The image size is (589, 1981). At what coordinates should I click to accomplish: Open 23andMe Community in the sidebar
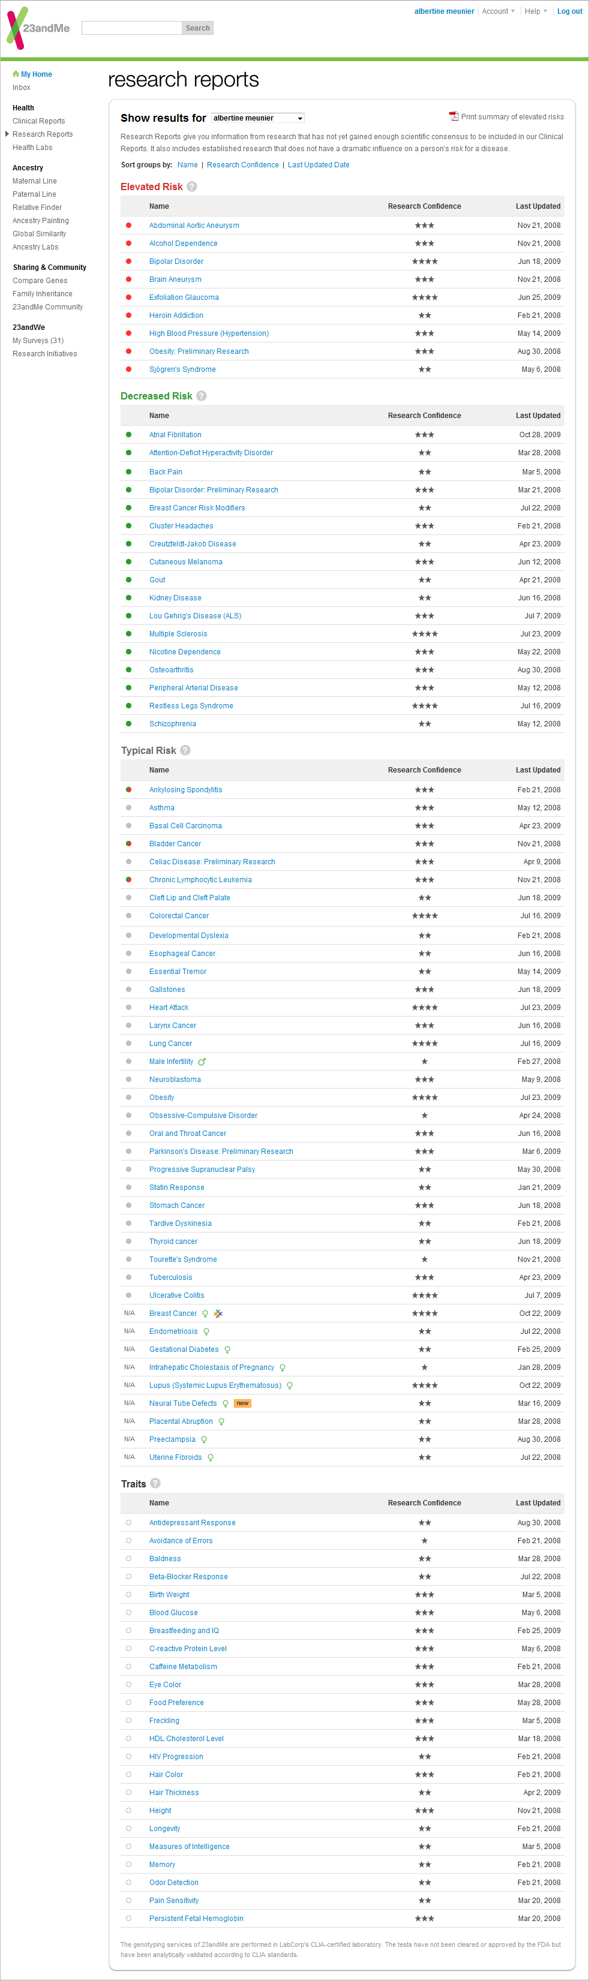tap(47, 307)
